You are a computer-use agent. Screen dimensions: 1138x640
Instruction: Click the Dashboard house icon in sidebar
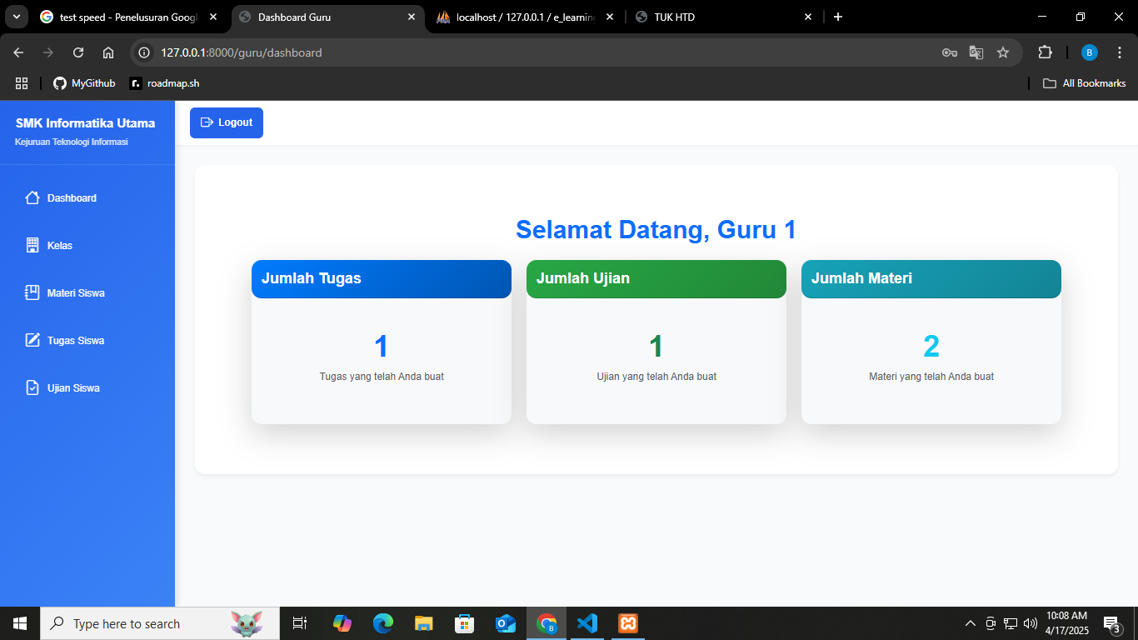click(32, 198)
